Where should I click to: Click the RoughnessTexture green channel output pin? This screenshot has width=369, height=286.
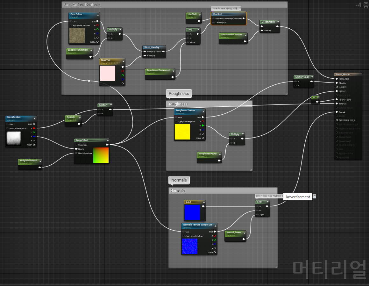pos(203,125)
